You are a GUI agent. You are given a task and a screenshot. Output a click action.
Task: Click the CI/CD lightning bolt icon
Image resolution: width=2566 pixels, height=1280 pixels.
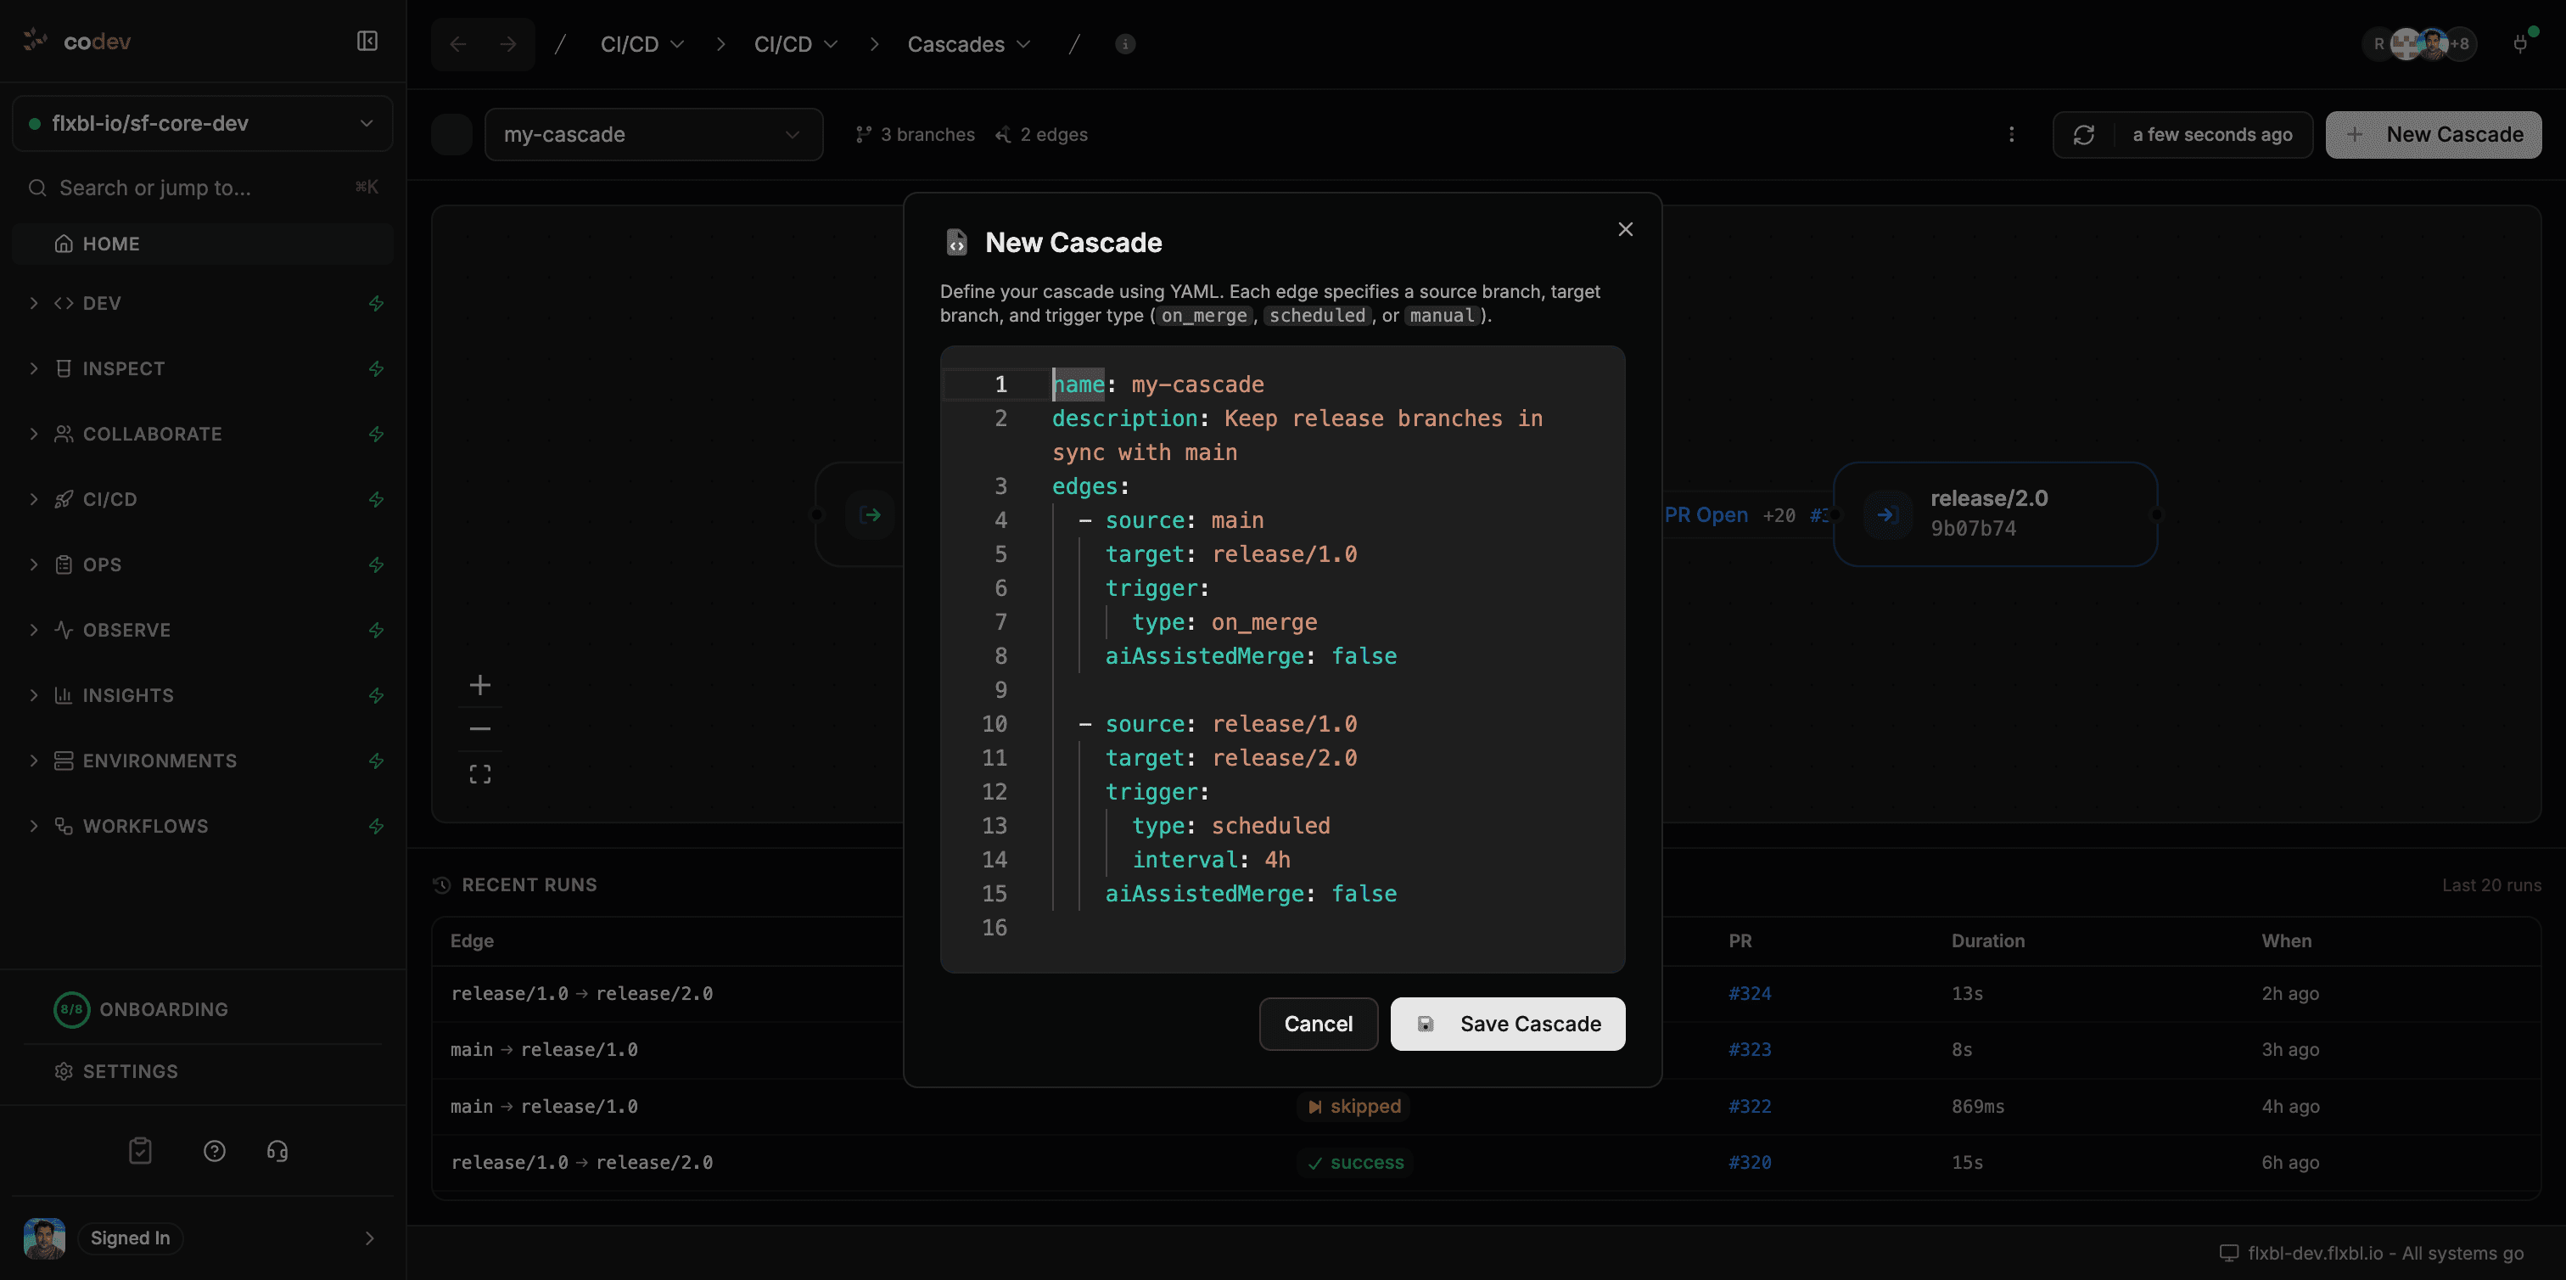(377, 499)
